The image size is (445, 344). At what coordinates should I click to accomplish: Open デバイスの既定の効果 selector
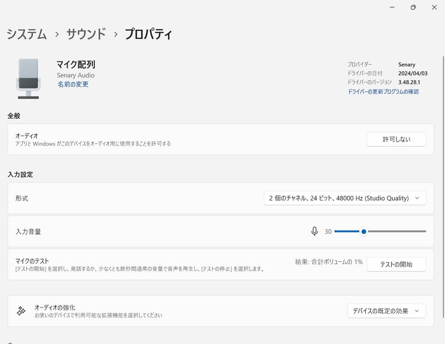point(386,311)
